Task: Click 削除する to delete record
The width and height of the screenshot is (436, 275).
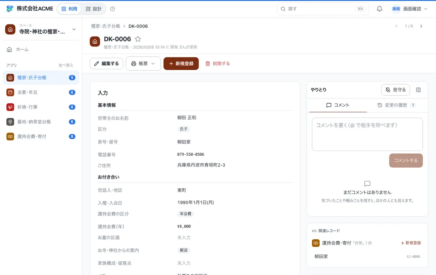Action: (217, 64)
